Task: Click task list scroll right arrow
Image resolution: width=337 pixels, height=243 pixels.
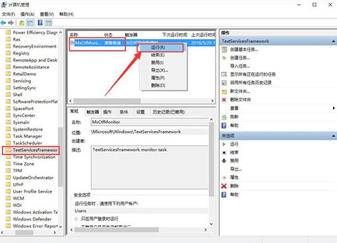Action: (x=212, y=101)
